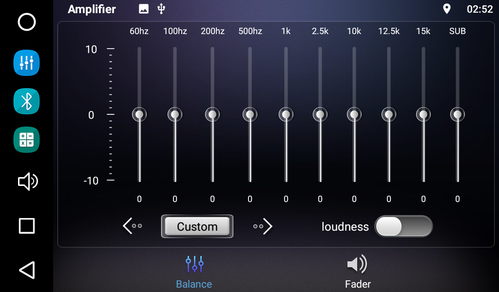This screenshot has width=499, height=292.
Task: Click the 60hz slider handle
Action: tap(139, 114)
